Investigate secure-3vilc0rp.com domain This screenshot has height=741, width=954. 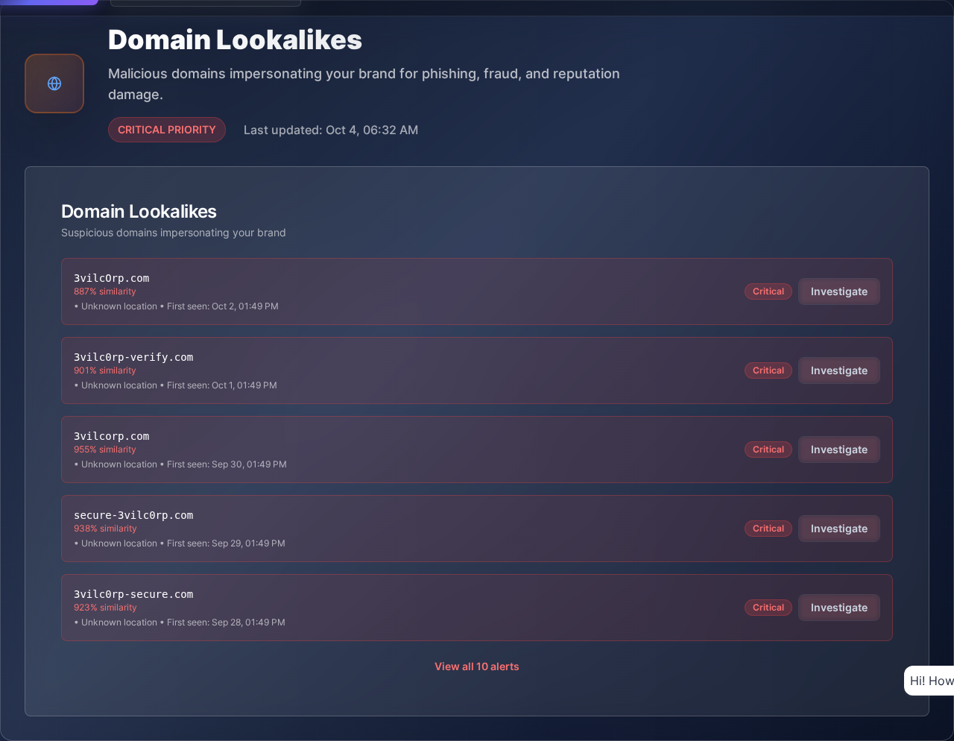838,529
